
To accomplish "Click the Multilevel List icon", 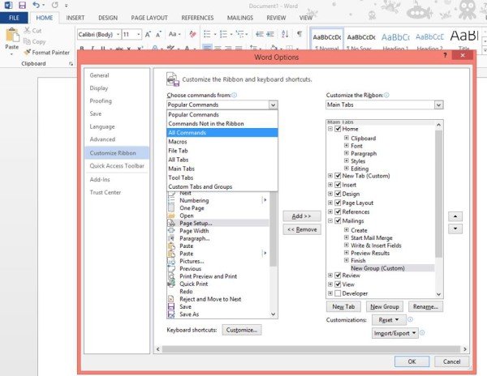I will (x=239, y=34).
